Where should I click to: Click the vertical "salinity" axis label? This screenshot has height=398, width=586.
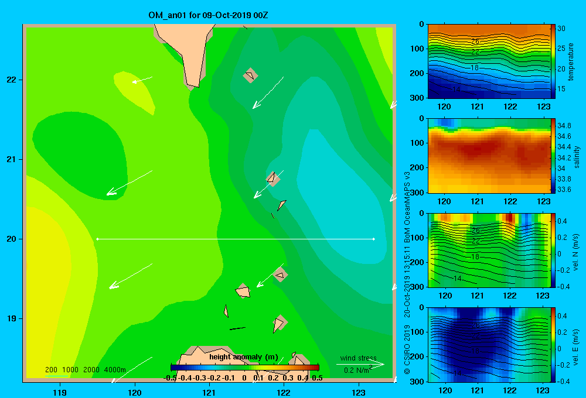click(577, 157)
